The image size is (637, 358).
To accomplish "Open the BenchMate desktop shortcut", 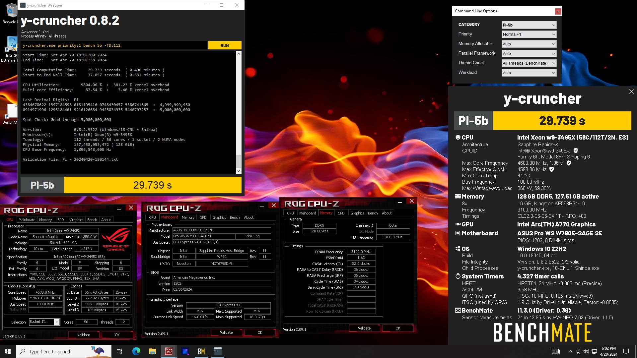I will (10, 114).
